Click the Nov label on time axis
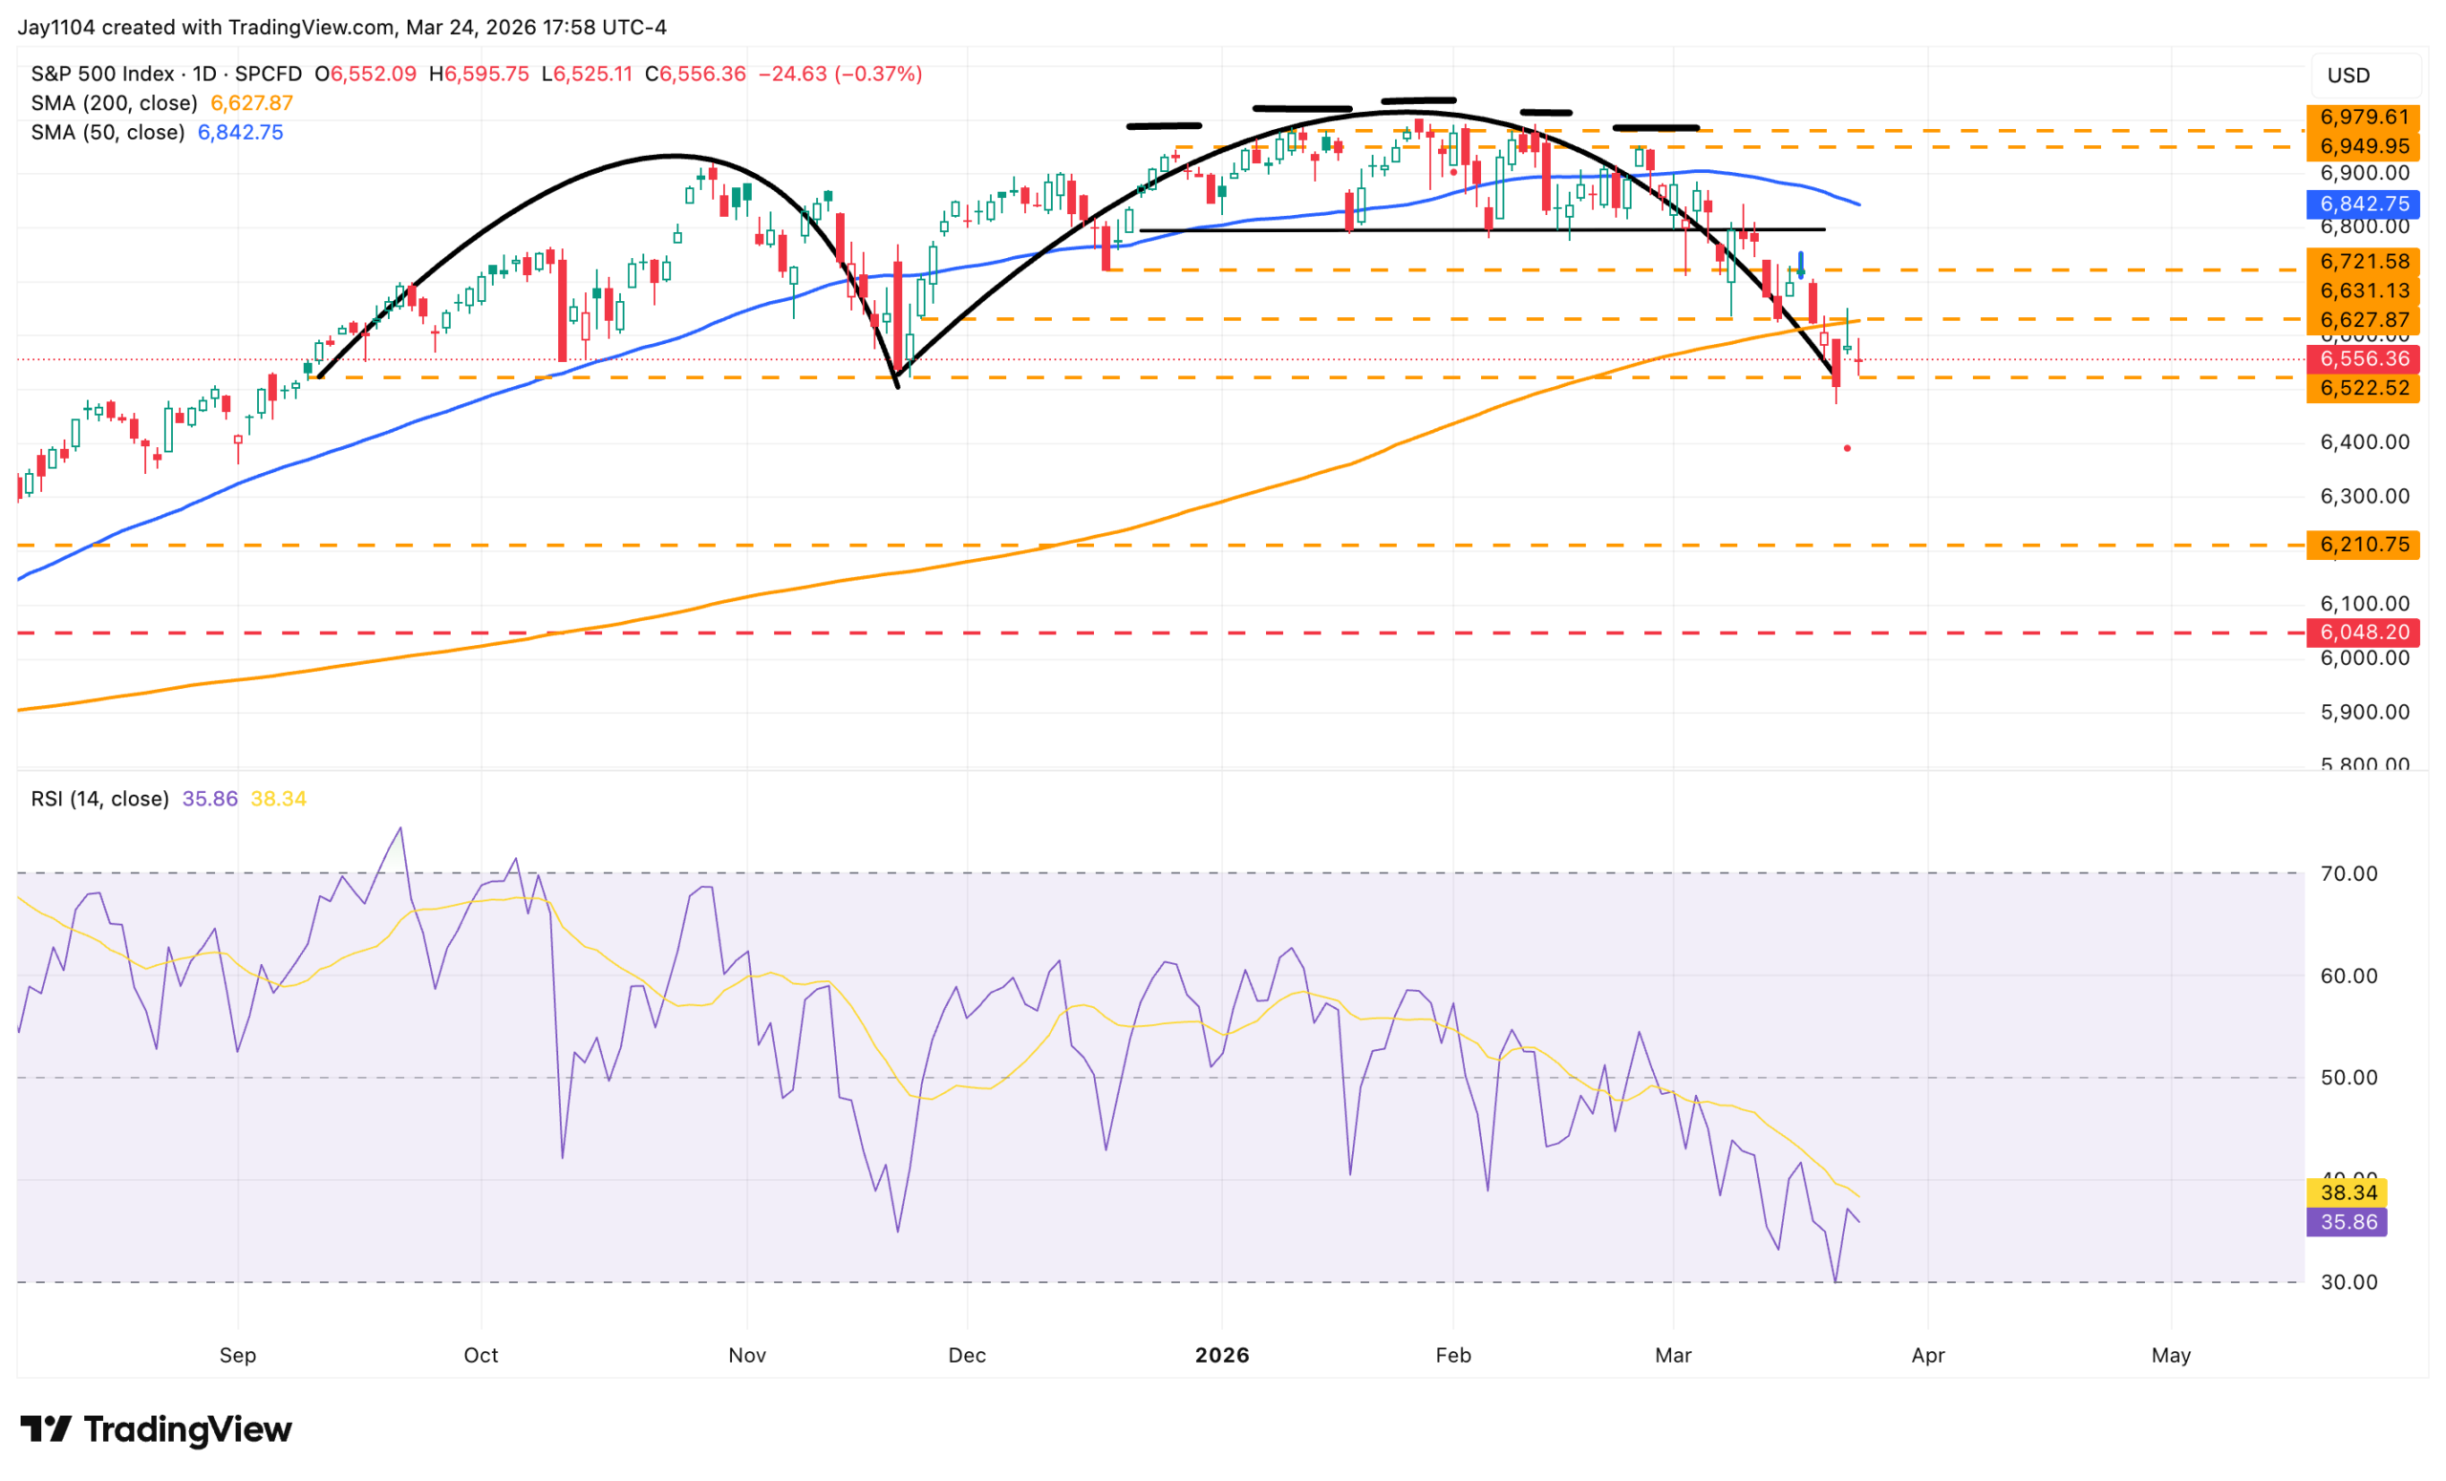Viewport: 2446px width, 1481px height. pyautogui.click(x=747, y=1355)
